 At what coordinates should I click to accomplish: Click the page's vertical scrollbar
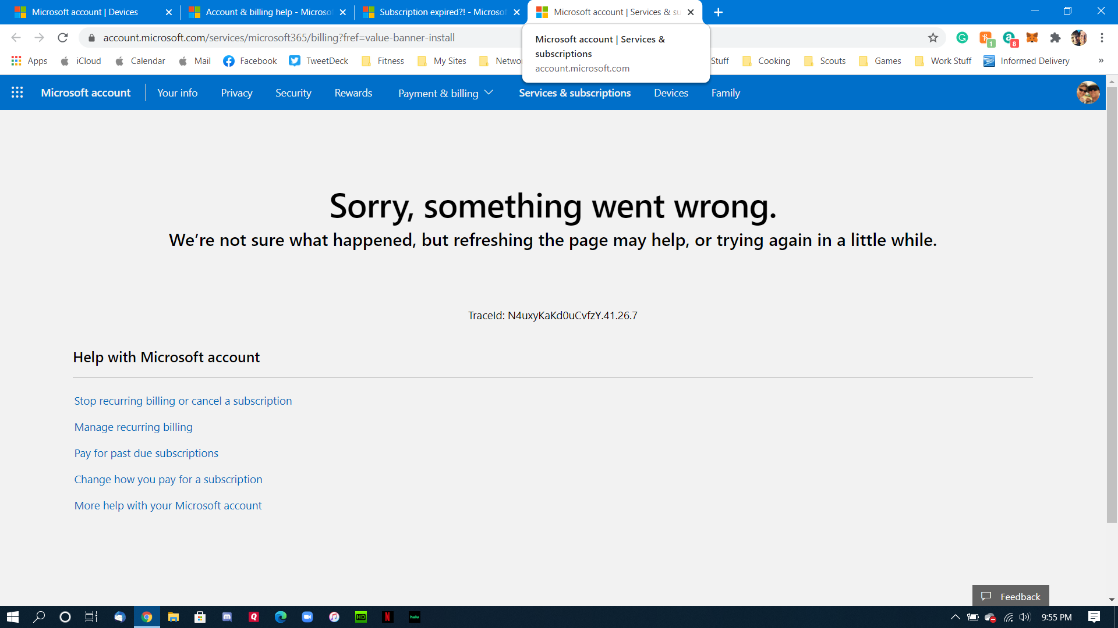(1112, 302)
